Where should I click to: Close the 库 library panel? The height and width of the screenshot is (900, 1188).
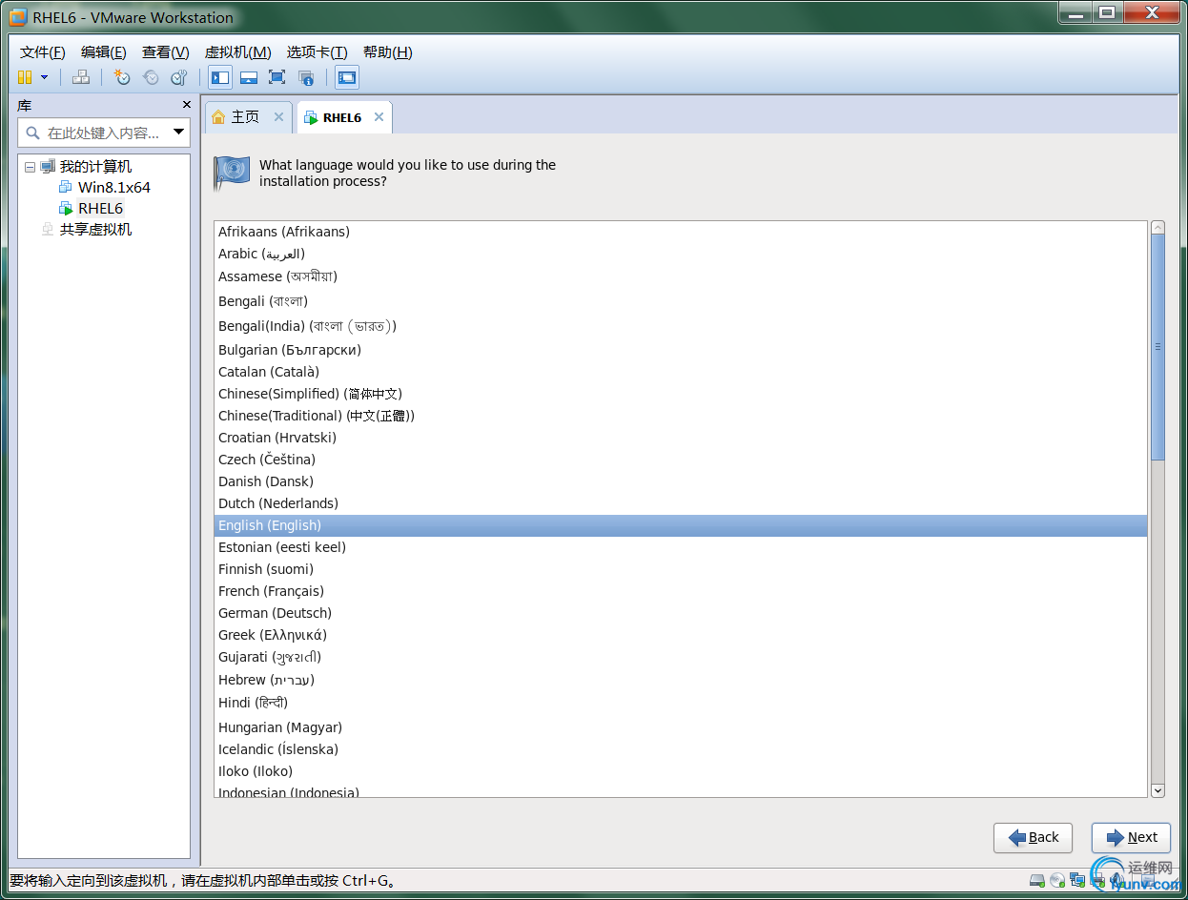(x=187, y=105)
